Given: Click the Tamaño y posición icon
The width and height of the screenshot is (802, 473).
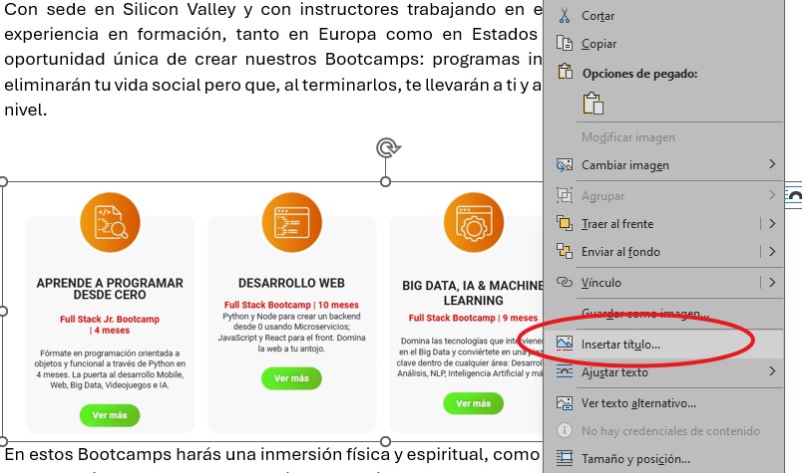Looking at the screenshot, I should pyautogui.click(x=565, y=458).
